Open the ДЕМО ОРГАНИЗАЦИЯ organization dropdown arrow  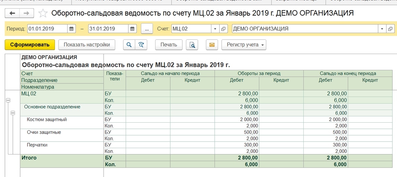point(382,29)
